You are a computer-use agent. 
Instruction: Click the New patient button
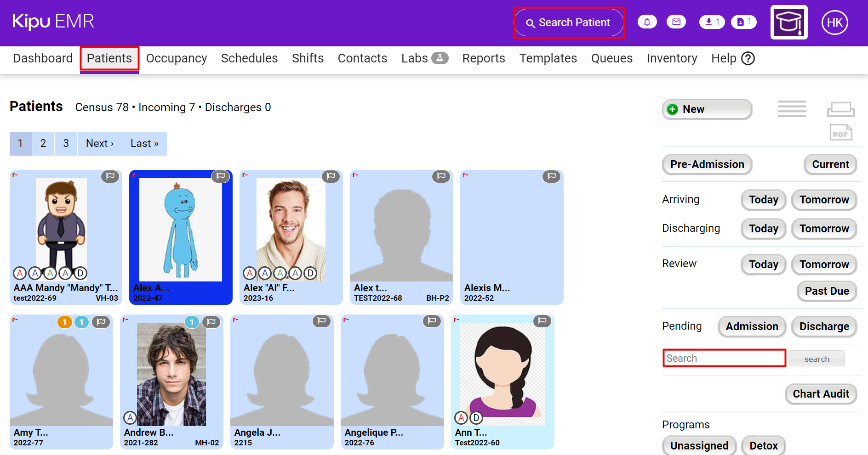[x=707, y=109]
